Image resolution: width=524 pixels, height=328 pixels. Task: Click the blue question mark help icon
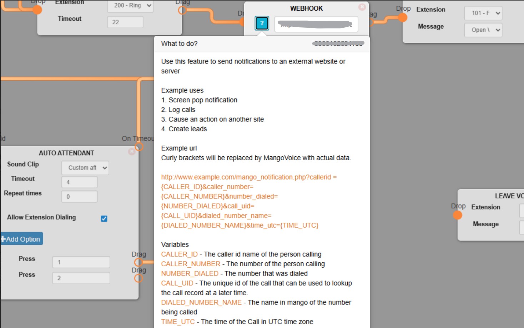(x=262, y=24)
